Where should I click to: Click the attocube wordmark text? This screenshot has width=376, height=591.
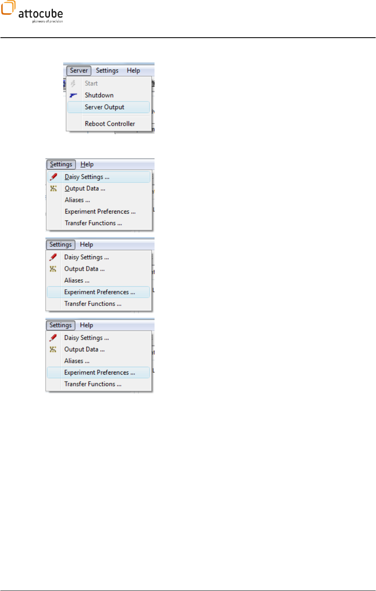[x=40, y=14]
